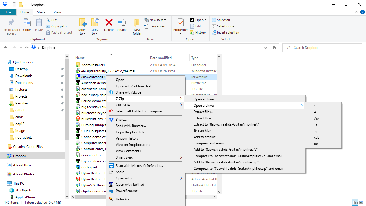Open the File ribbon tab

(x=8, y=12)
